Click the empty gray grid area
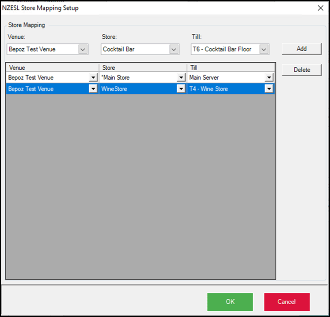The height and width of the screenshot is (317, 330). (x=140, y=187)
